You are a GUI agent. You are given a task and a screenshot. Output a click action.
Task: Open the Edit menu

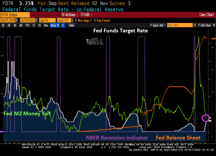(x=87, y=15)
